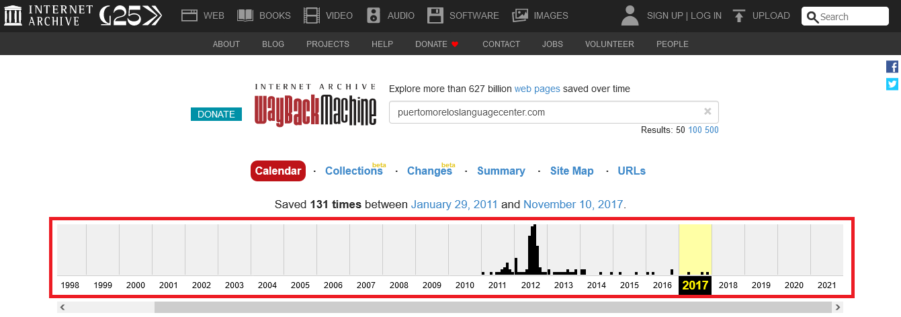The width and height of the screenshot is (901, 317).
Task: Open the November 10, 2017 capture link
Action: pos(573,204)
